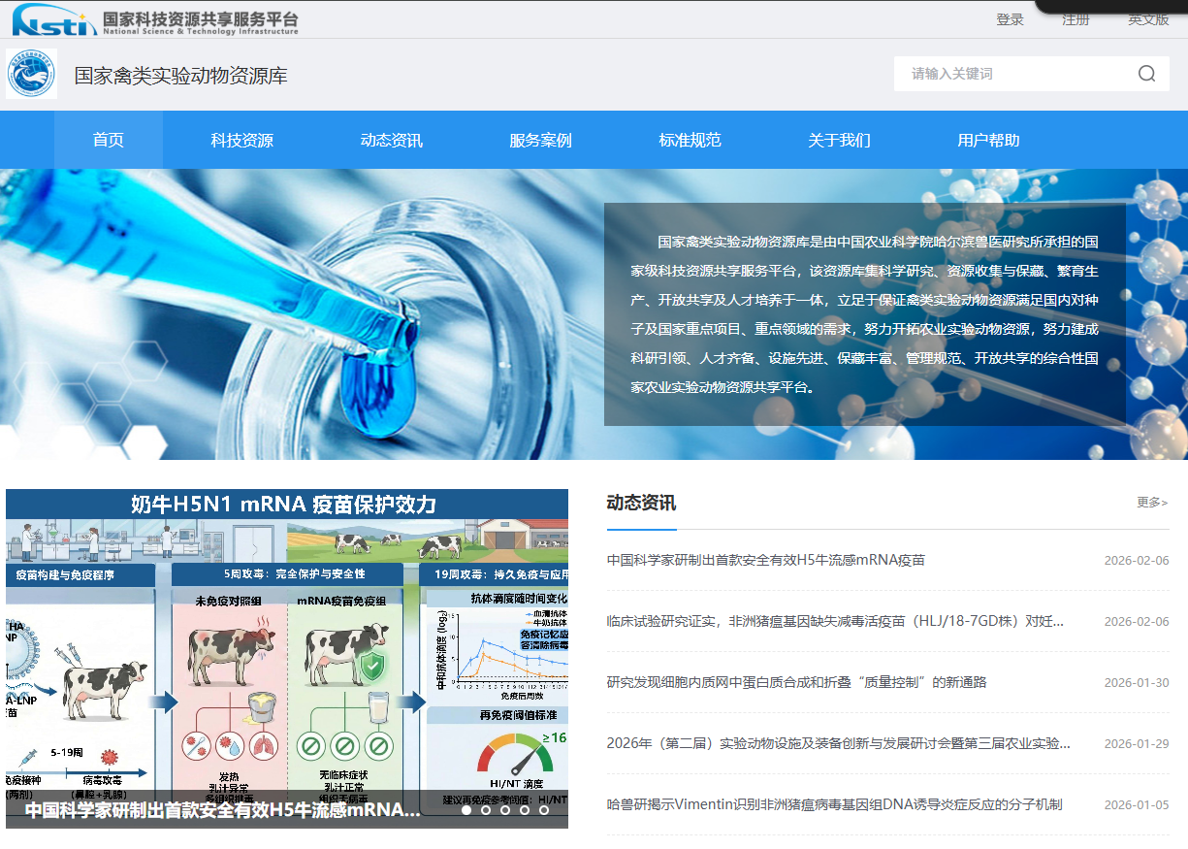The width and height of the screenshot is (1188, 849).
Task: Click the 登录 link
Action: pos(1010,18)
